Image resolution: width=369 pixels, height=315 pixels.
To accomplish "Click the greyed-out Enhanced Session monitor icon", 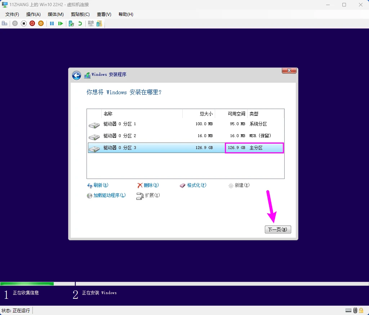I will pos(90,23).
